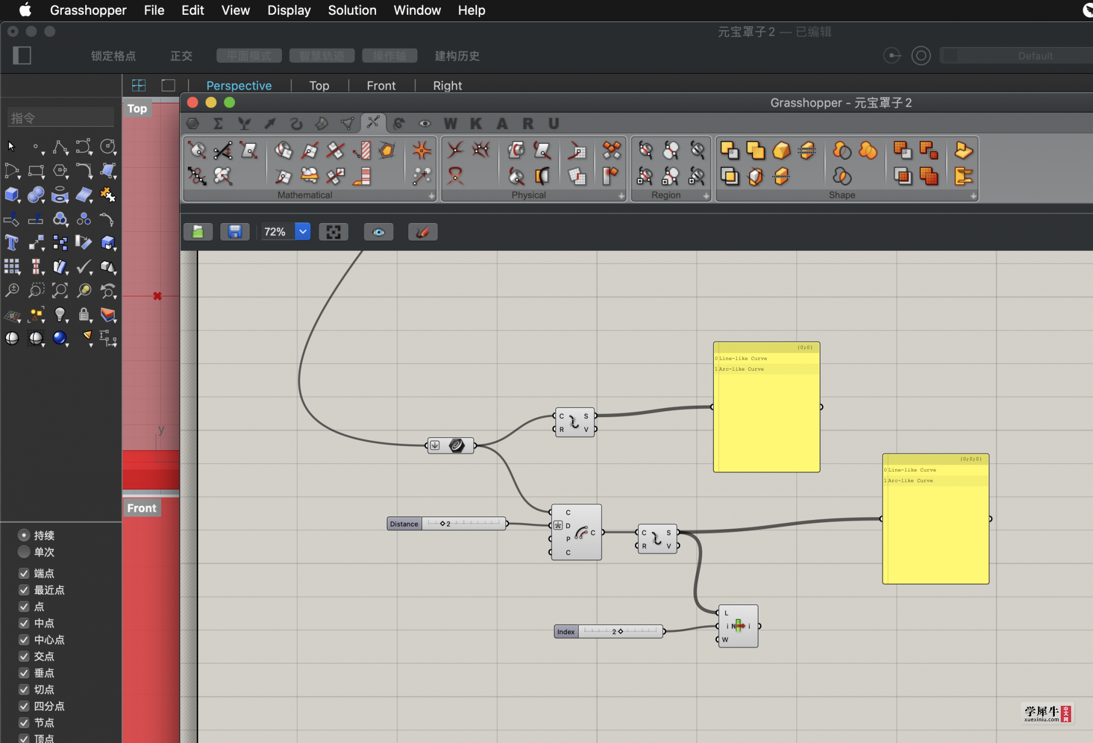Open the Solution menu

[352, 10]
